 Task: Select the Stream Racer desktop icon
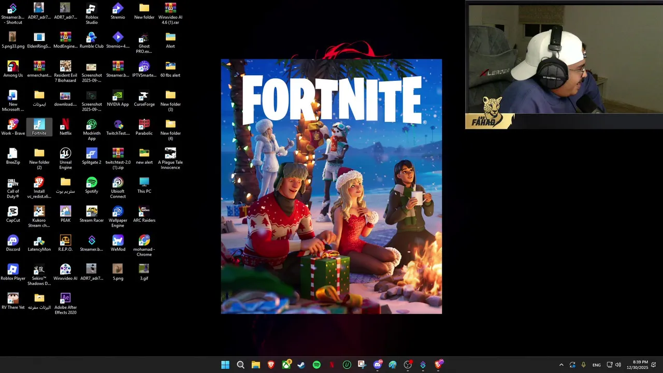click(92, 214)
